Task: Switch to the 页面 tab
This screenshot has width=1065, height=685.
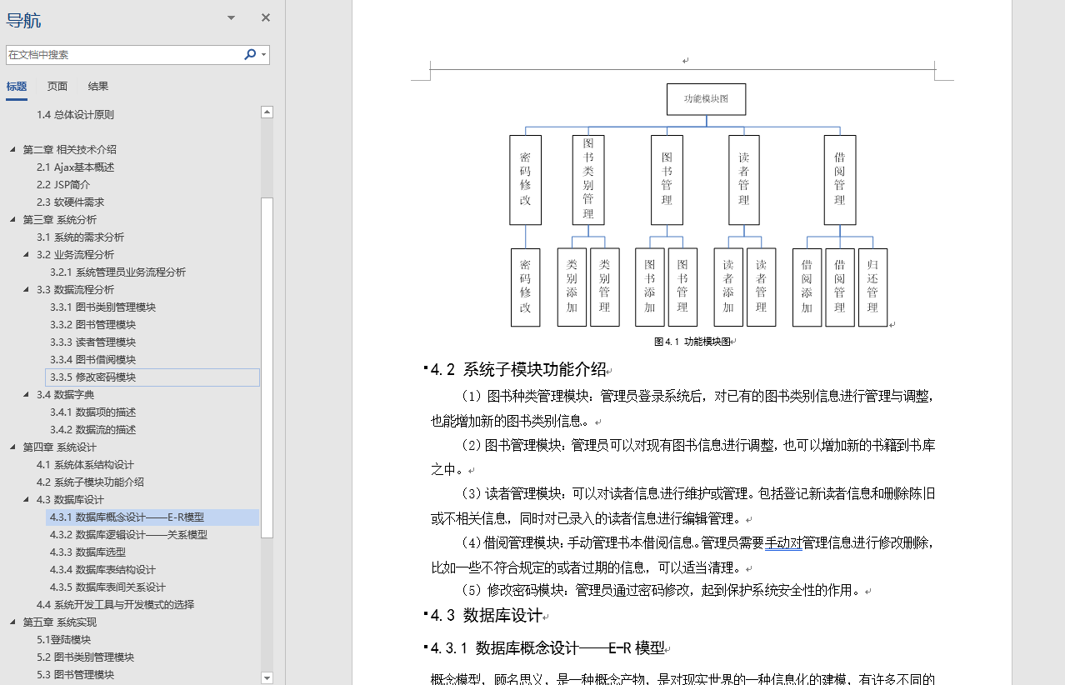Action: [57, 86]
